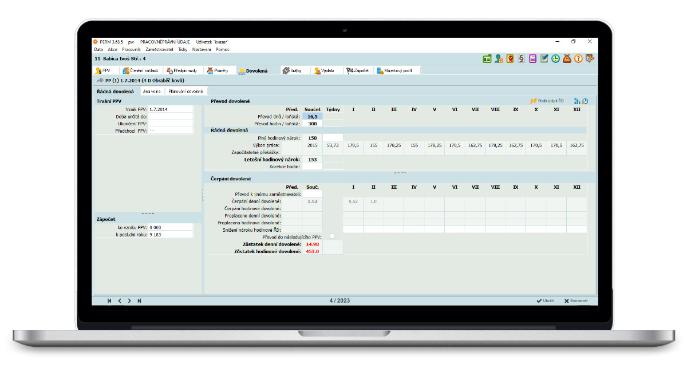This screenshot has width=687, height=368.
Task: Open the Jiná volna subtab
Action: click(151, 91)
